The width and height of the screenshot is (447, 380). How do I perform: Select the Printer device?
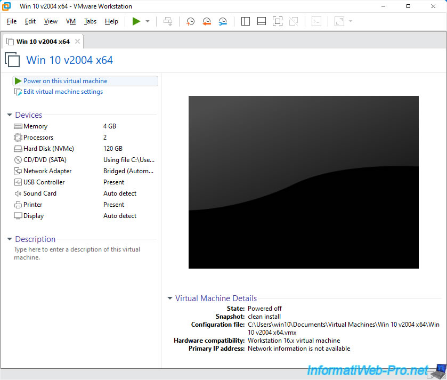pos(85,205)
